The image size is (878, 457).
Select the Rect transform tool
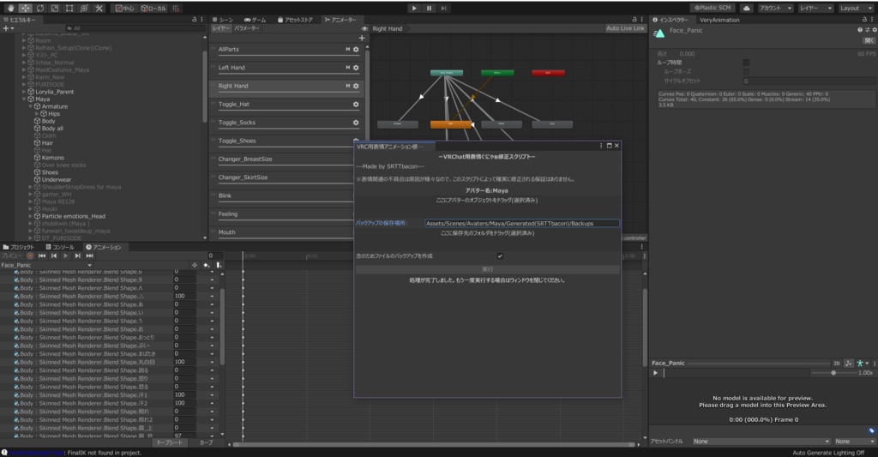click(69, 9)
